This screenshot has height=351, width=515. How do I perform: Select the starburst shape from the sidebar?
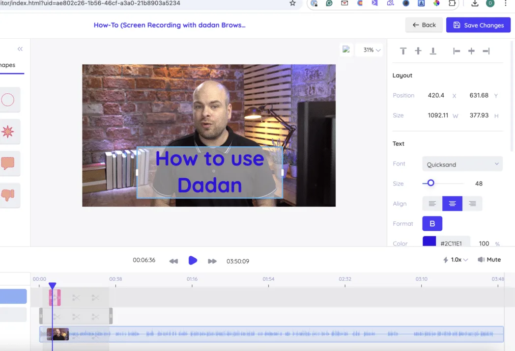coord(9,131)
